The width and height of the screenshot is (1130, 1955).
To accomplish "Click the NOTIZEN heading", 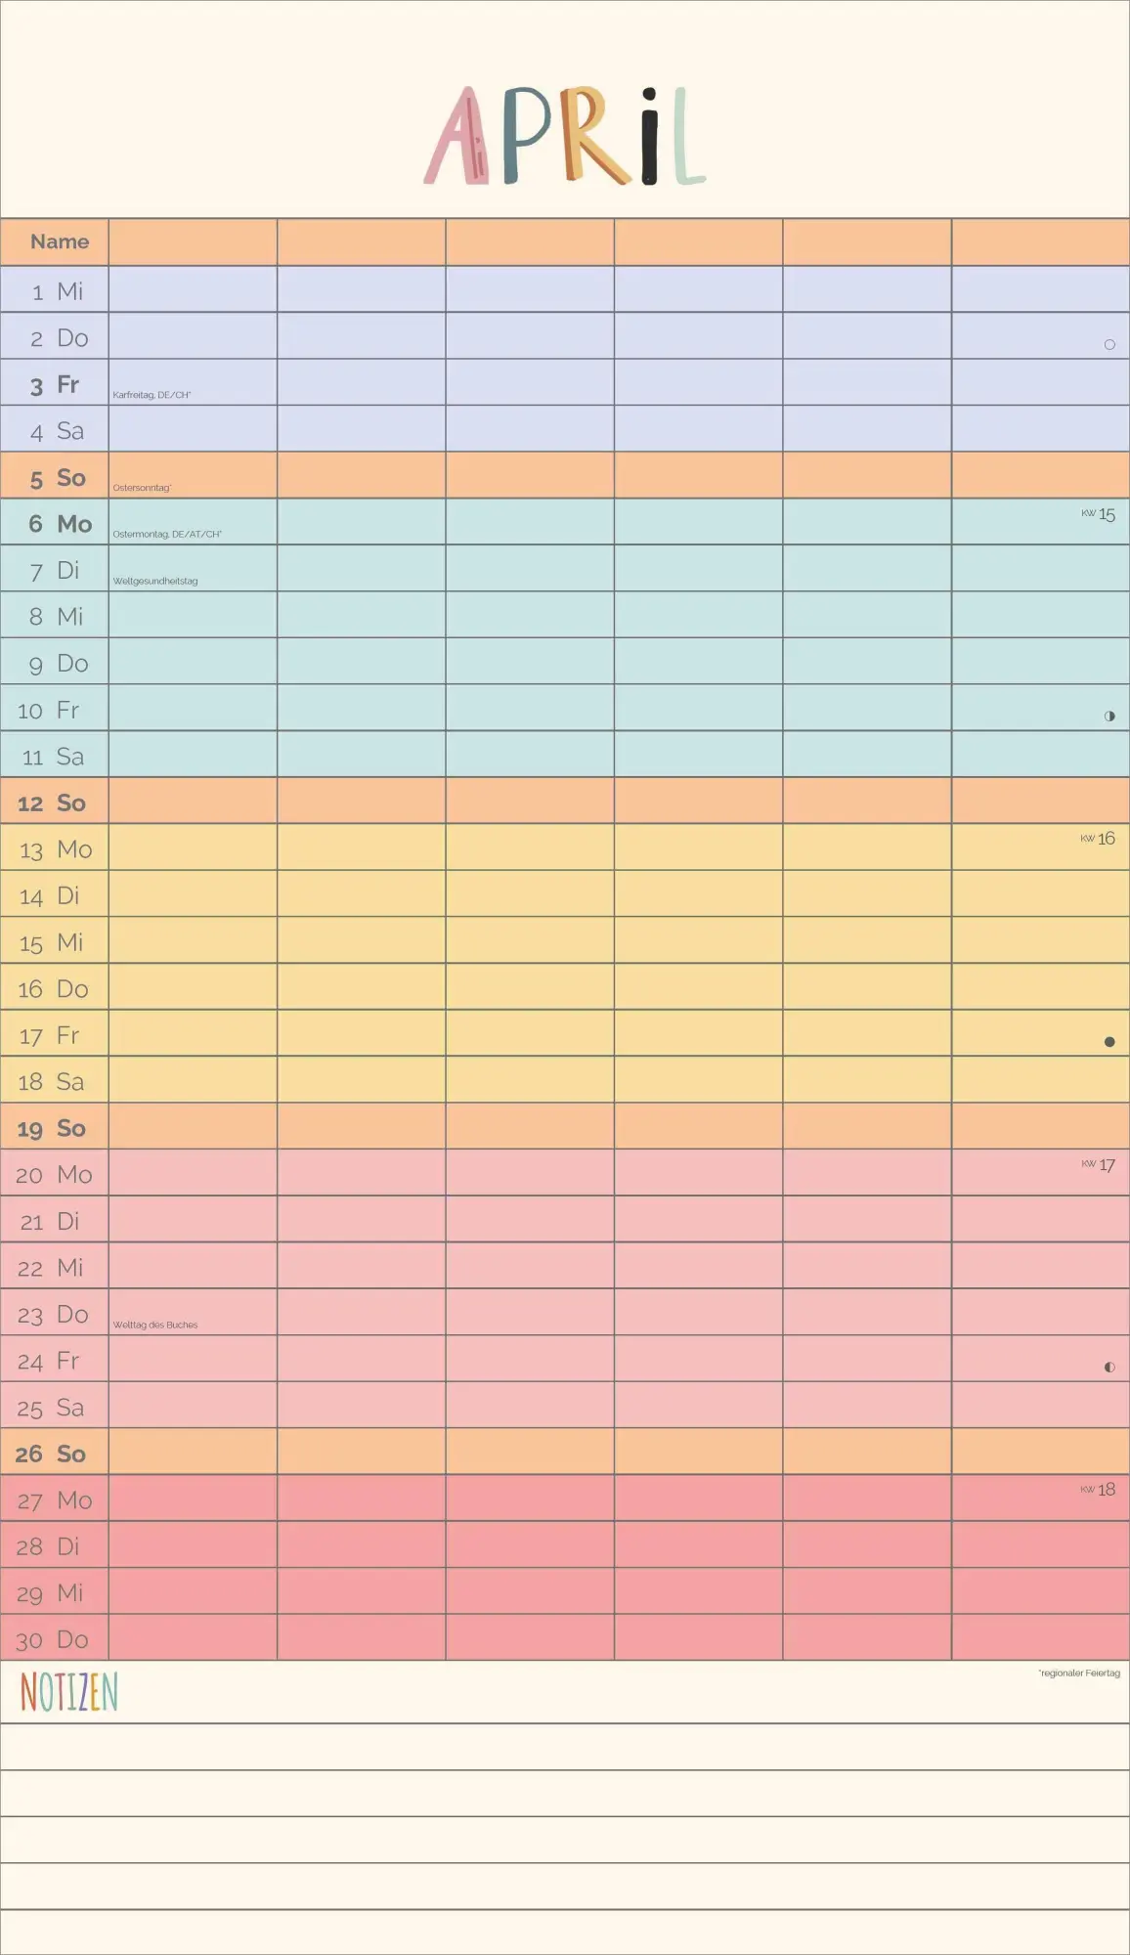I will coord(68,1692).
